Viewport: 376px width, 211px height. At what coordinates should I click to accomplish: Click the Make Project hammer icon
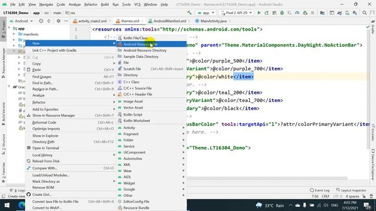pyautogui.click(x=189, y=13)
